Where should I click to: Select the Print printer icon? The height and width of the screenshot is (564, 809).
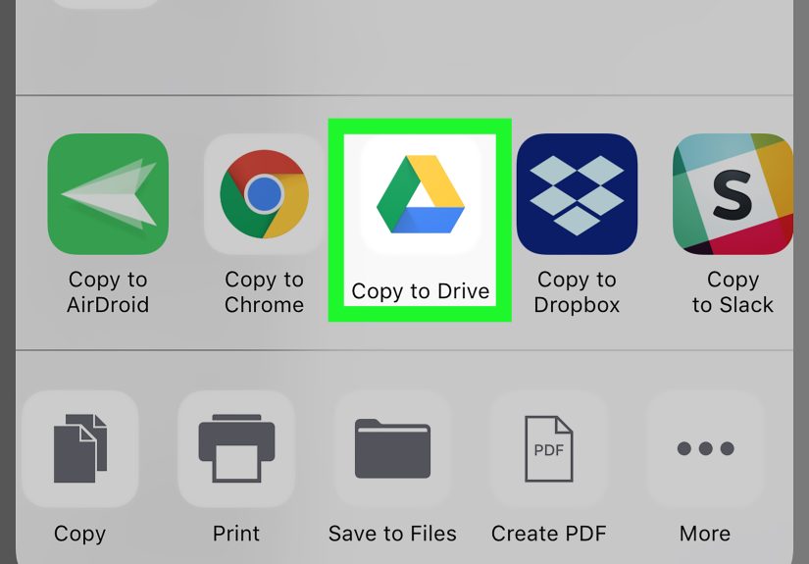(x=236, y=448)
